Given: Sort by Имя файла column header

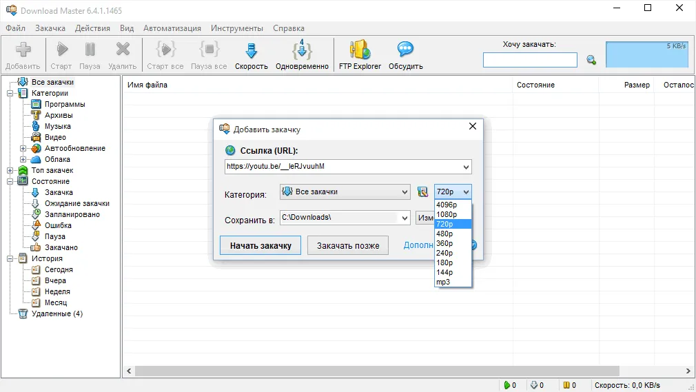Looking at the screenshot, I should pyautogui.click(x=147, y=85).
